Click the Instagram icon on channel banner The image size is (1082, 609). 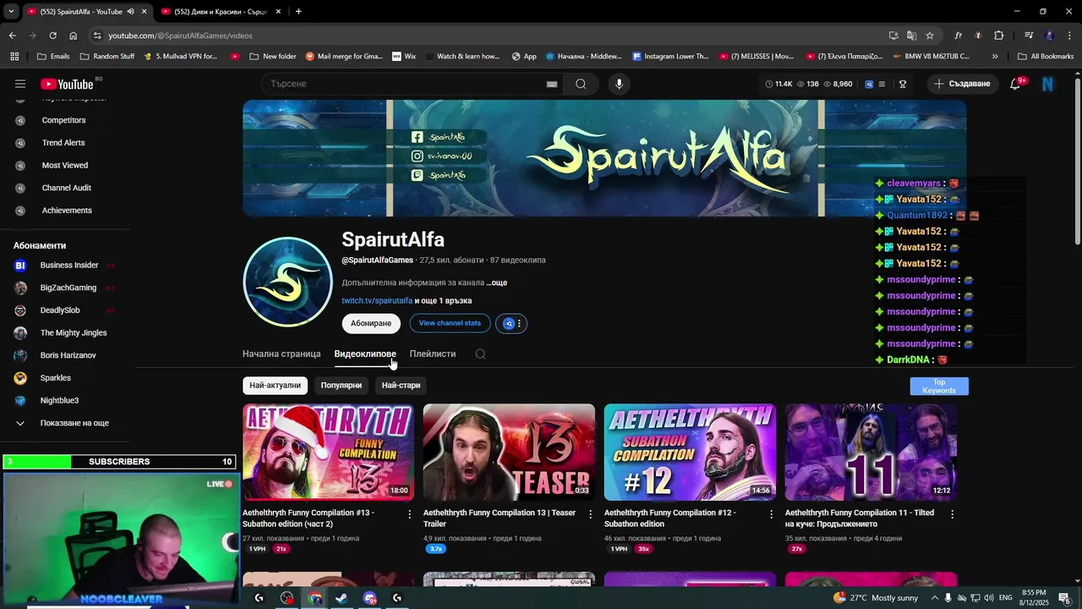click(x=417, y=156)
